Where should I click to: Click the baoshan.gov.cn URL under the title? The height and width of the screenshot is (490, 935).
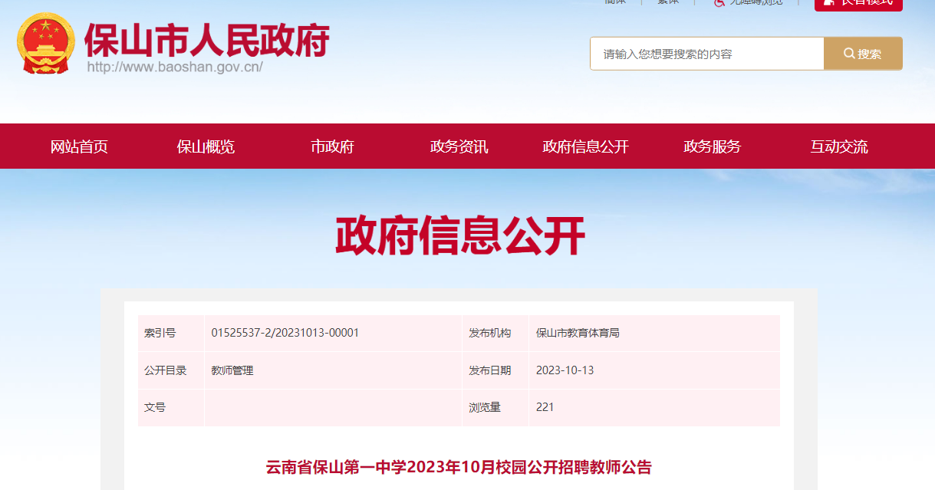[175, 67]
